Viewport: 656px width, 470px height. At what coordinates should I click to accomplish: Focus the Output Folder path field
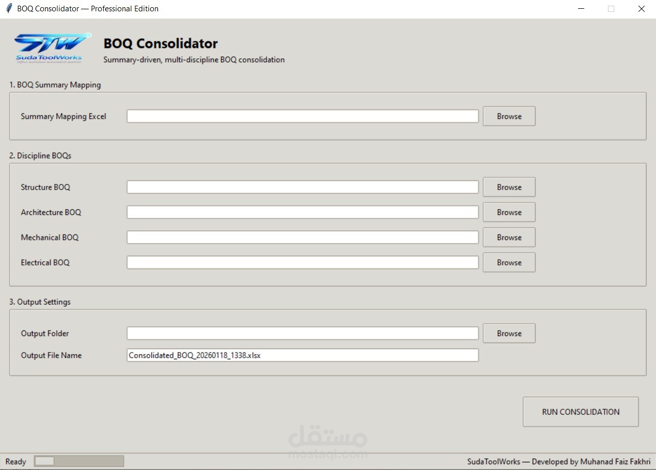point(302,333)
